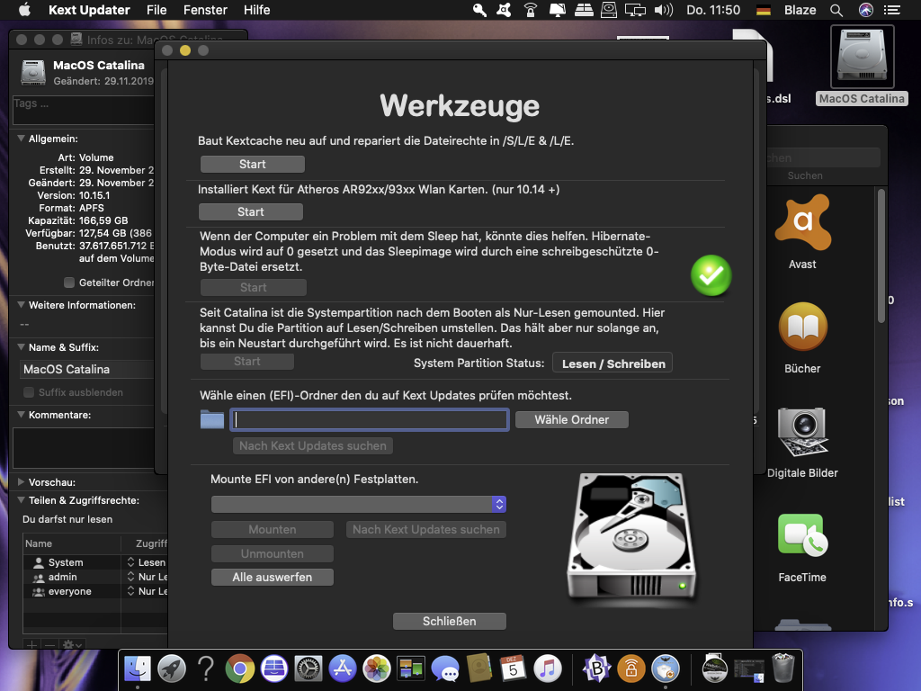Open the EFI disk selection dropdown
Image resolution: width=921 pixels, height=691 pixels.
(x=359, y=504)
